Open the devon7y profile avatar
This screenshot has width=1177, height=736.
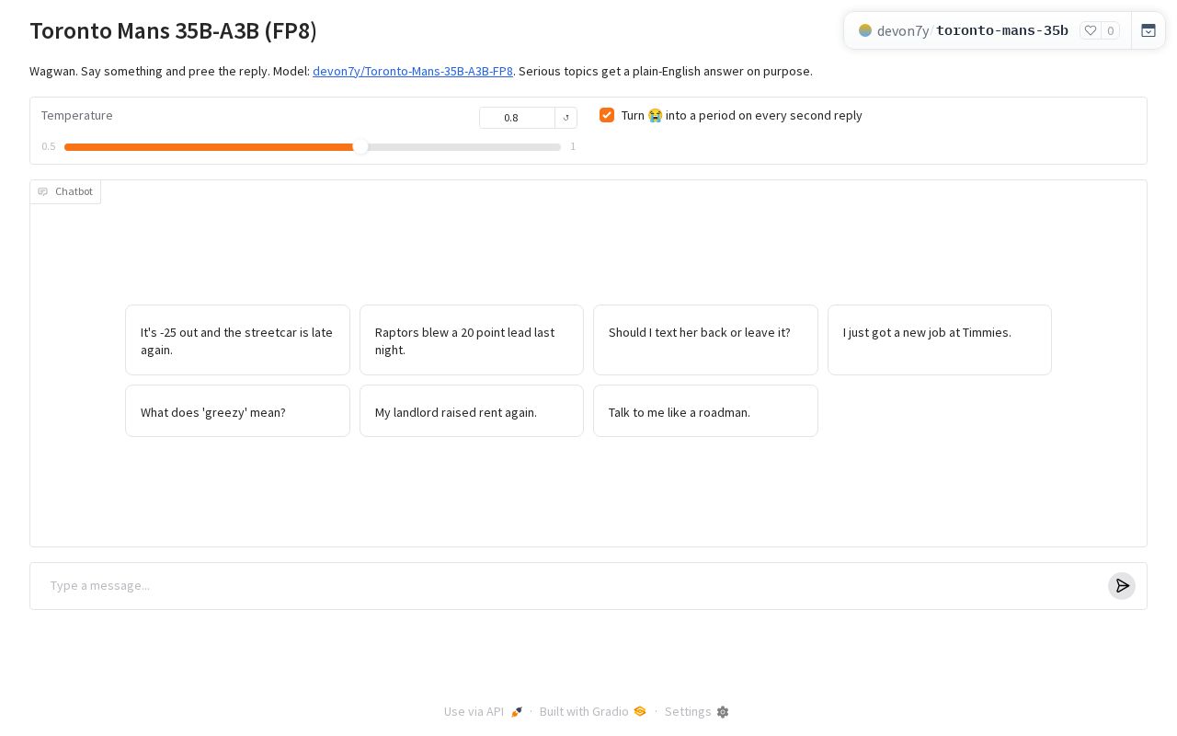pyautogui.click(x=865, y=30)
